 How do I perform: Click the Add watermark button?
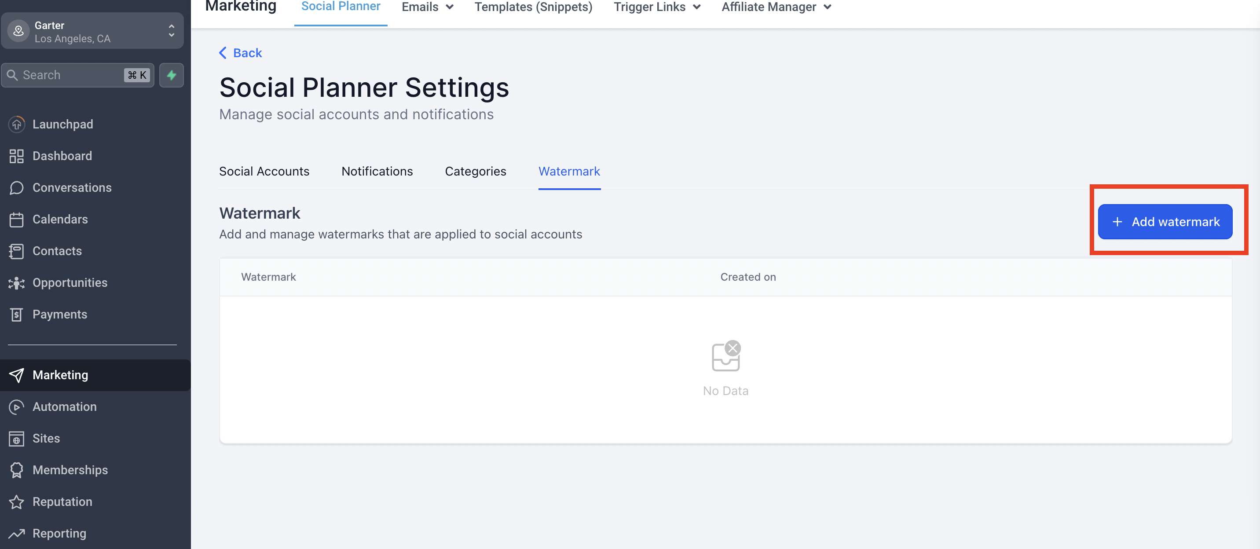1165,221
